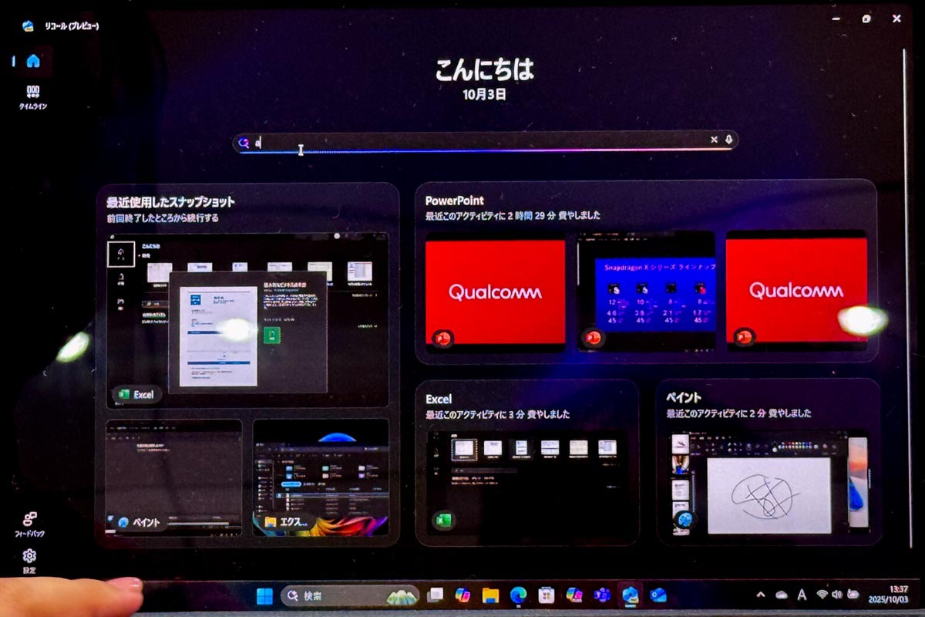Click the Paint badge icon on ペイント activity
Viewport: 925px width, 617px height.
[682, 521]
